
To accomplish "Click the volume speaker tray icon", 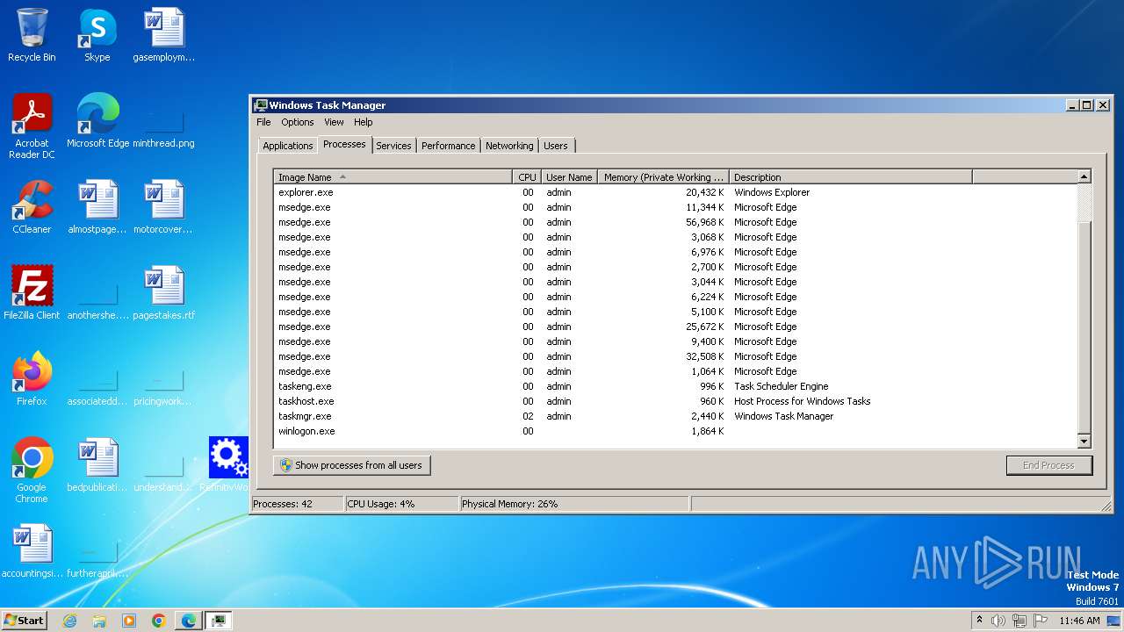I will 998,621.
